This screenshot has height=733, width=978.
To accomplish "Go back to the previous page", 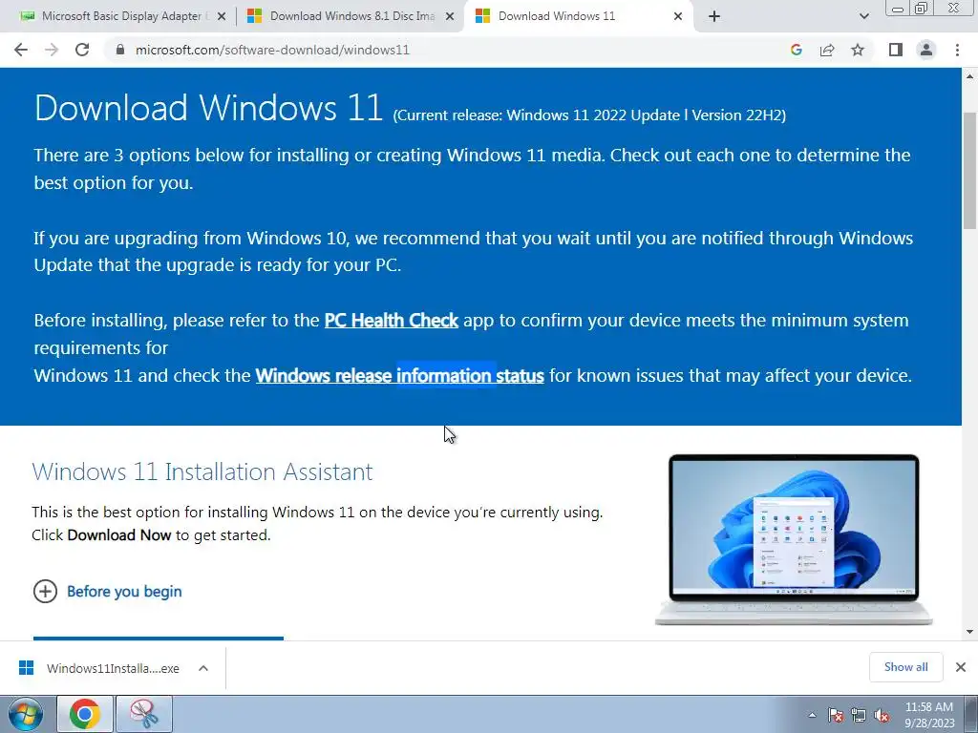I will click(x=21, y=50).
